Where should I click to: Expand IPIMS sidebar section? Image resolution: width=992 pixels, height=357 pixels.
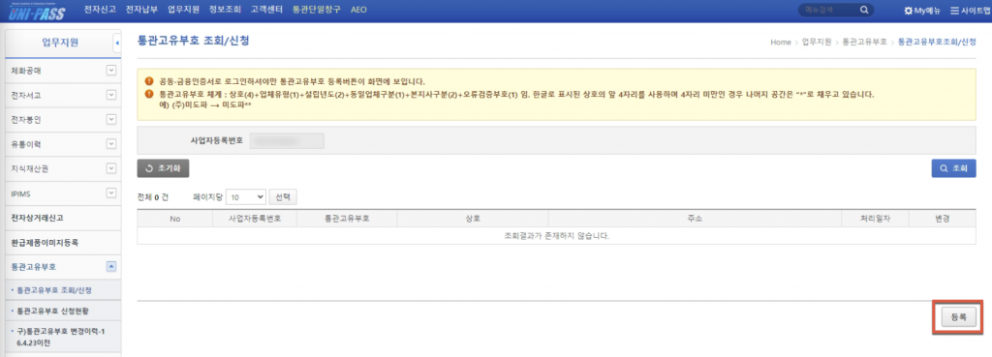[x=111, y=193]
